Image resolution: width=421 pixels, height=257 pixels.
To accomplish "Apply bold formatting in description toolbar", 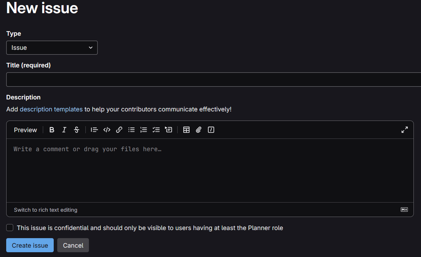I will (52, 130).
